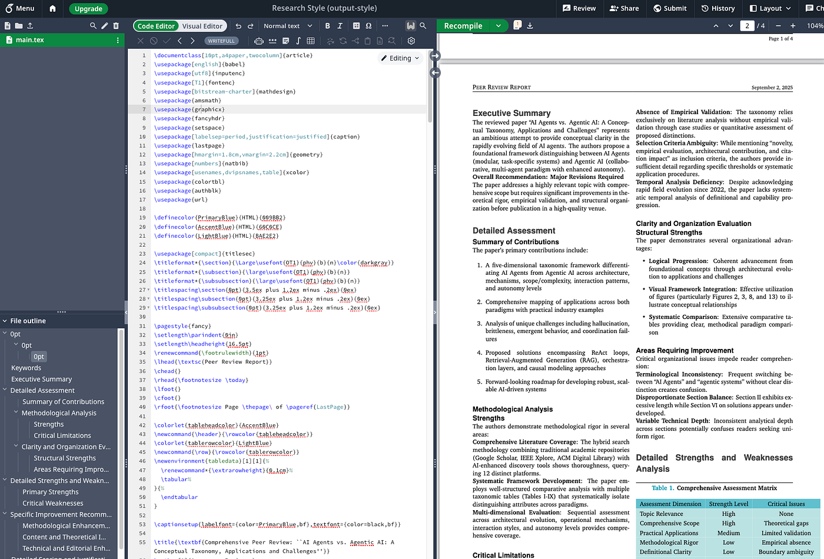Insert symbol with Omega icon
Viewport: 824px width, 559px height.
coord(368,26)
